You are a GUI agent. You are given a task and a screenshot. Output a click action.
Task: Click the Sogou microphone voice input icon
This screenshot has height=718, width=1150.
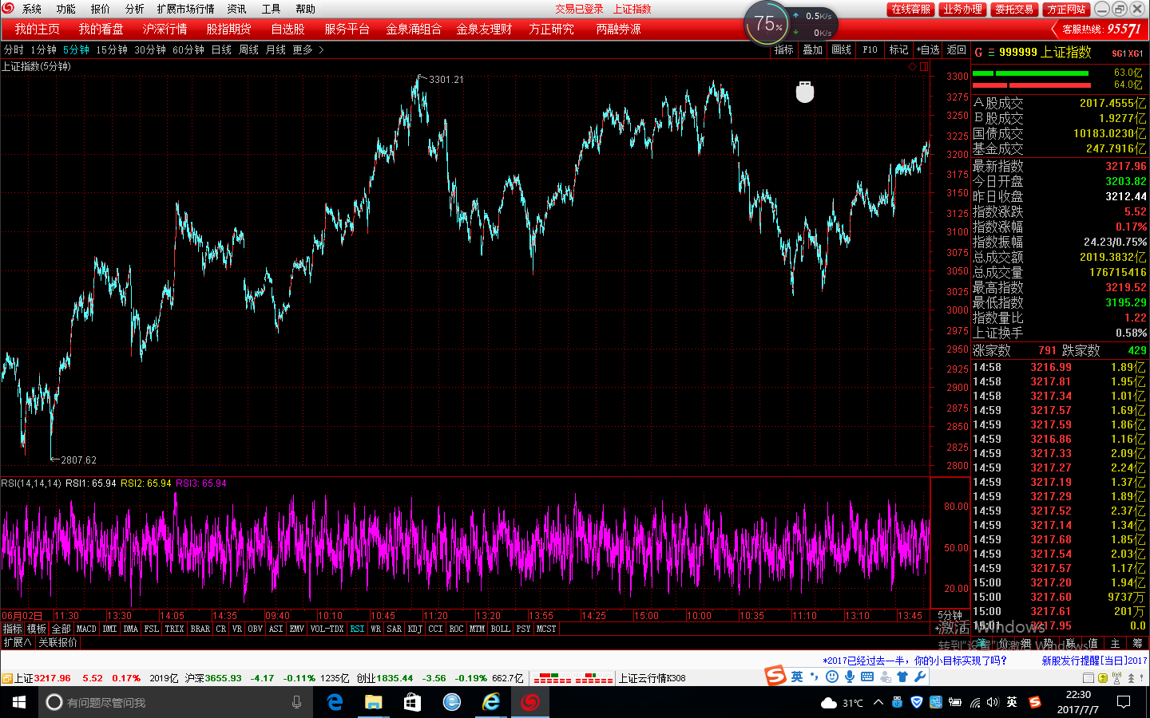pos(849,677)
